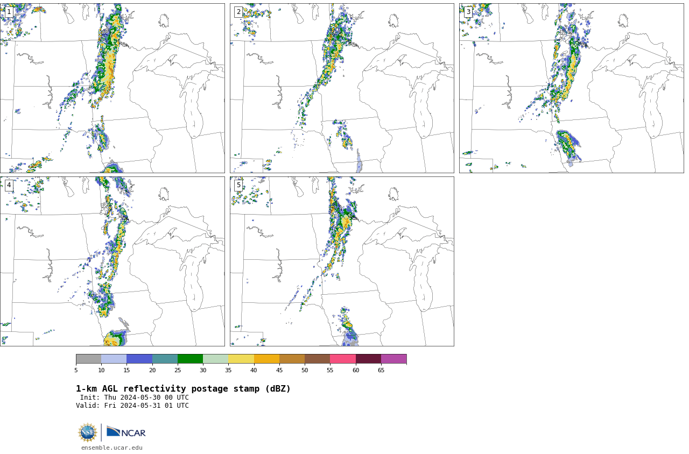Click the ensemble.ucar.edu text
Viewport: 689px width, 454px height.
[112, 448]
